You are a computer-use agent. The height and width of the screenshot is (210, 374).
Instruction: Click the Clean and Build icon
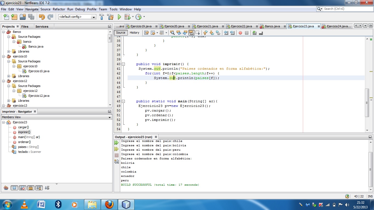coord(110,17)
